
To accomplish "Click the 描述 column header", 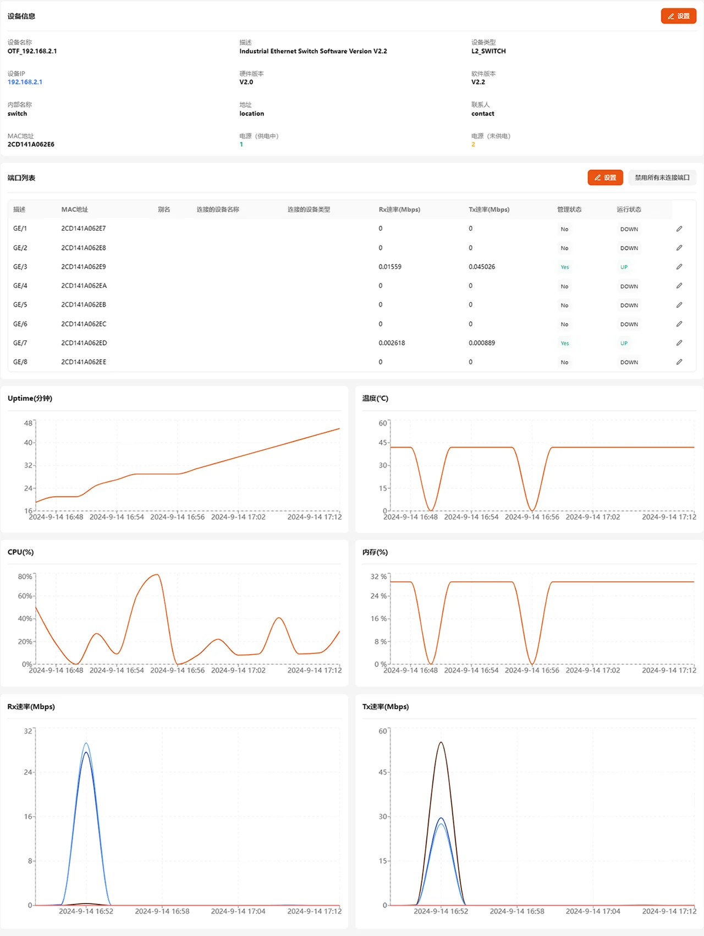I will point(19,209).
